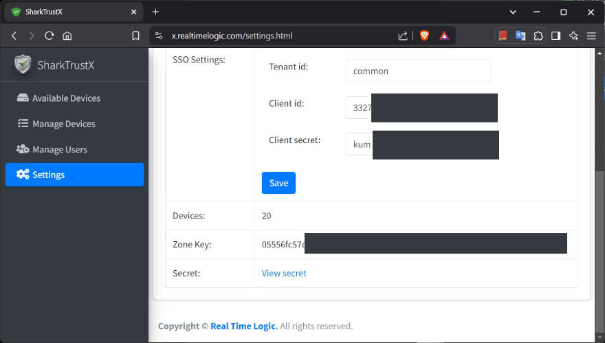Image resolution: width=605 pixels, height=343 pixels.
Task: Open the View secret link
Action: click(x=284, y=273)
